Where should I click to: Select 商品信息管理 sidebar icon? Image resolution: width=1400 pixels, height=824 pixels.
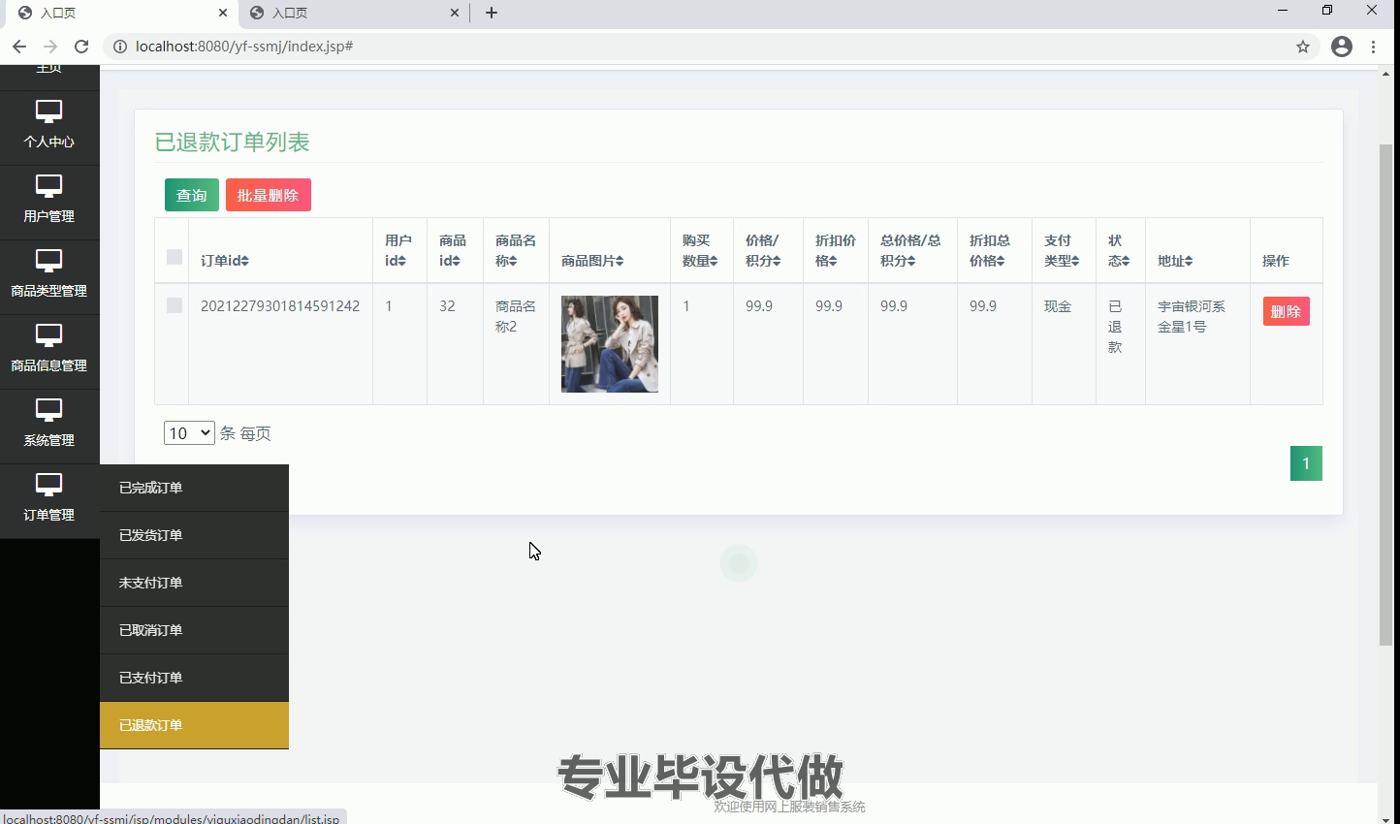point(48,335)
